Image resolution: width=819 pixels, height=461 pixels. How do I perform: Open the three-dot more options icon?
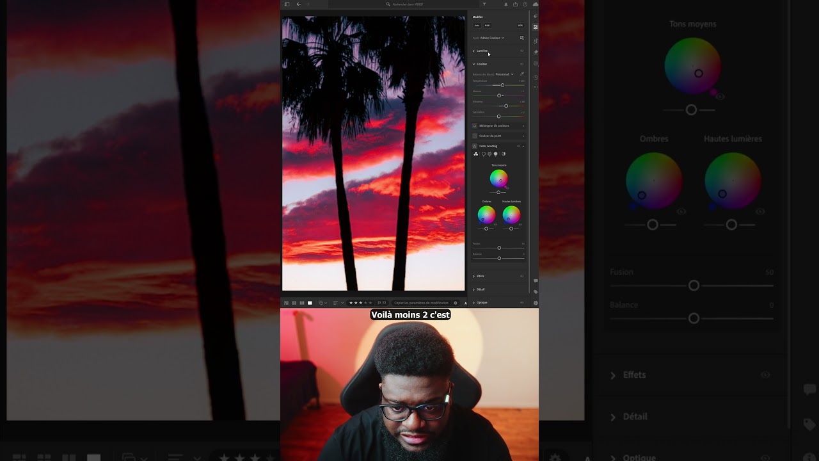536,87
